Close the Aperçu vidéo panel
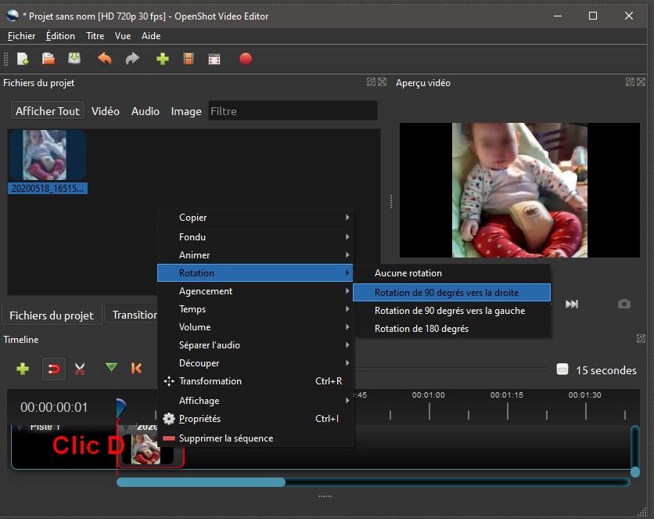The height and width of the screenshot is (519, 654). pos(641,81)
